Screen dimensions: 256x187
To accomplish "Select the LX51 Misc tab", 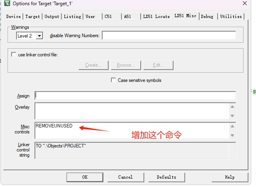I will click(x=185, y=16).
